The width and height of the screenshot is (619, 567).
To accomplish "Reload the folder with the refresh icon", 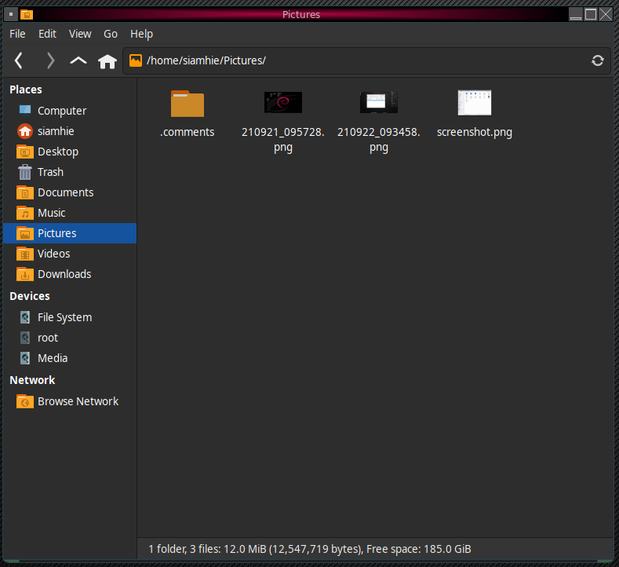I will pyautogui.click(x=597, y=60).
